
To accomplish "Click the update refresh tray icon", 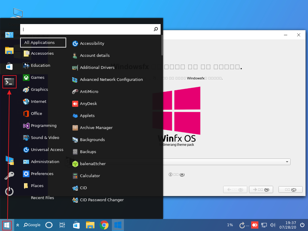I will click(242, 225).
